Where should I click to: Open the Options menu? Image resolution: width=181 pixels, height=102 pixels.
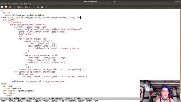[10, 4]
